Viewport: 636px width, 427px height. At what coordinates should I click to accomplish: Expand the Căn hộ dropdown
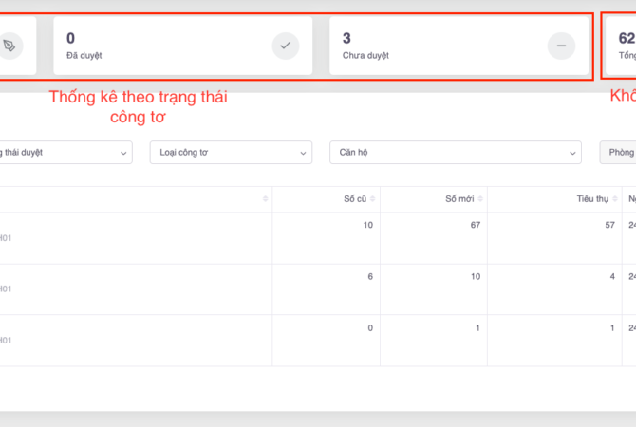pos(455,152)
